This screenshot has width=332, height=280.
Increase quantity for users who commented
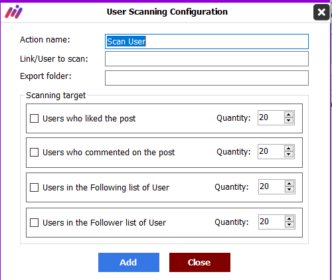coord(289,149)
